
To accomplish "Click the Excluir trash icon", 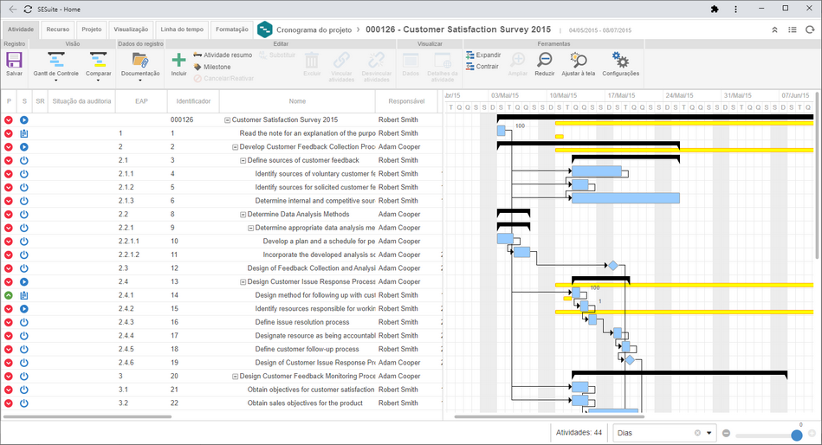I will (x=312, y=61).
